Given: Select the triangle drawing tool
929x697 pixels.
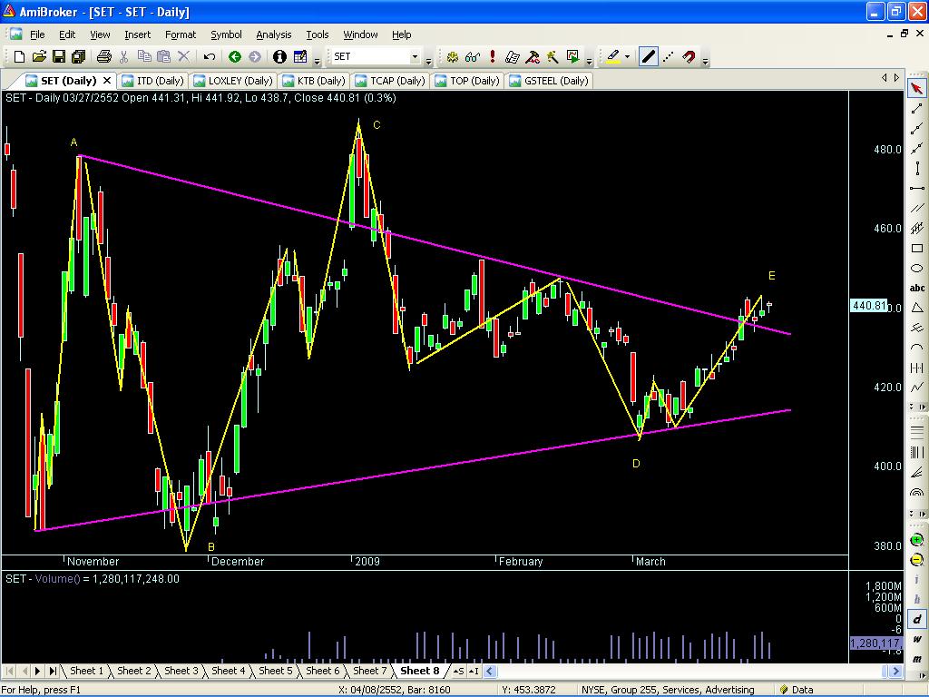Looking at the screenshot, I should click(916, 308).
